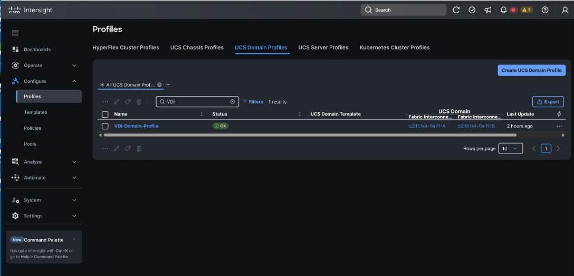
Task: Toggle the select-all header checkbox
Action: (x=105, y=114)
